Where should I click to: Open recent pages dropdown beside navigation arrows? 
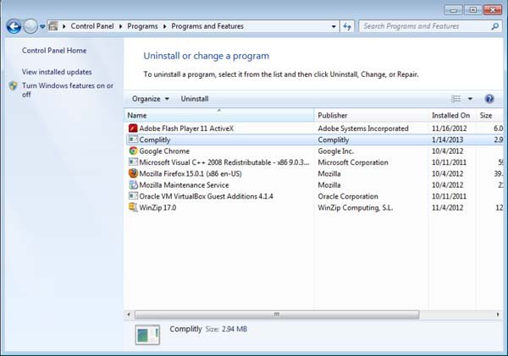pos(42,26)
